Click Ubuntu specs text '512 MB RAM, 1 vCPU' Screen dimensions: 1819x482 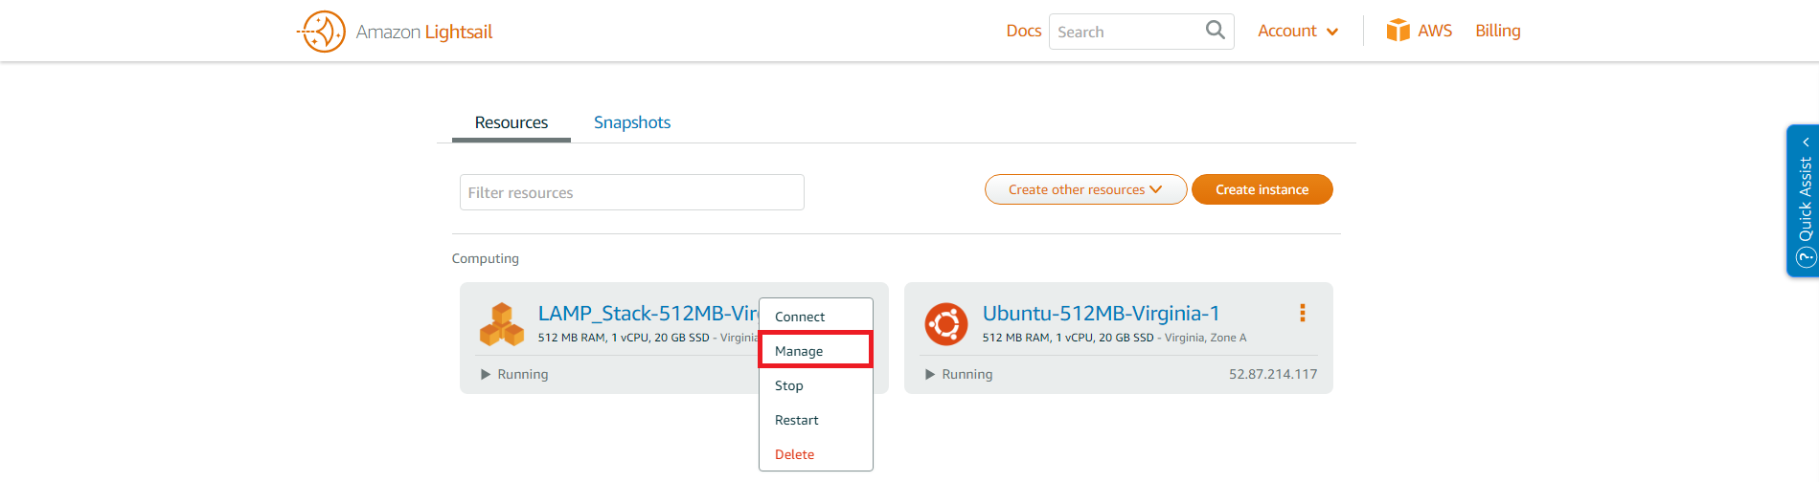(1038, 338)
